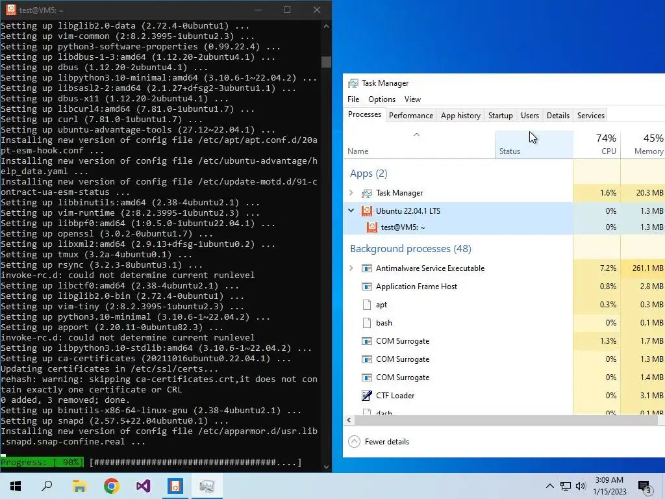Open taskbar Search
Screen dimensions: 665x499
click(x=47, y=486)
